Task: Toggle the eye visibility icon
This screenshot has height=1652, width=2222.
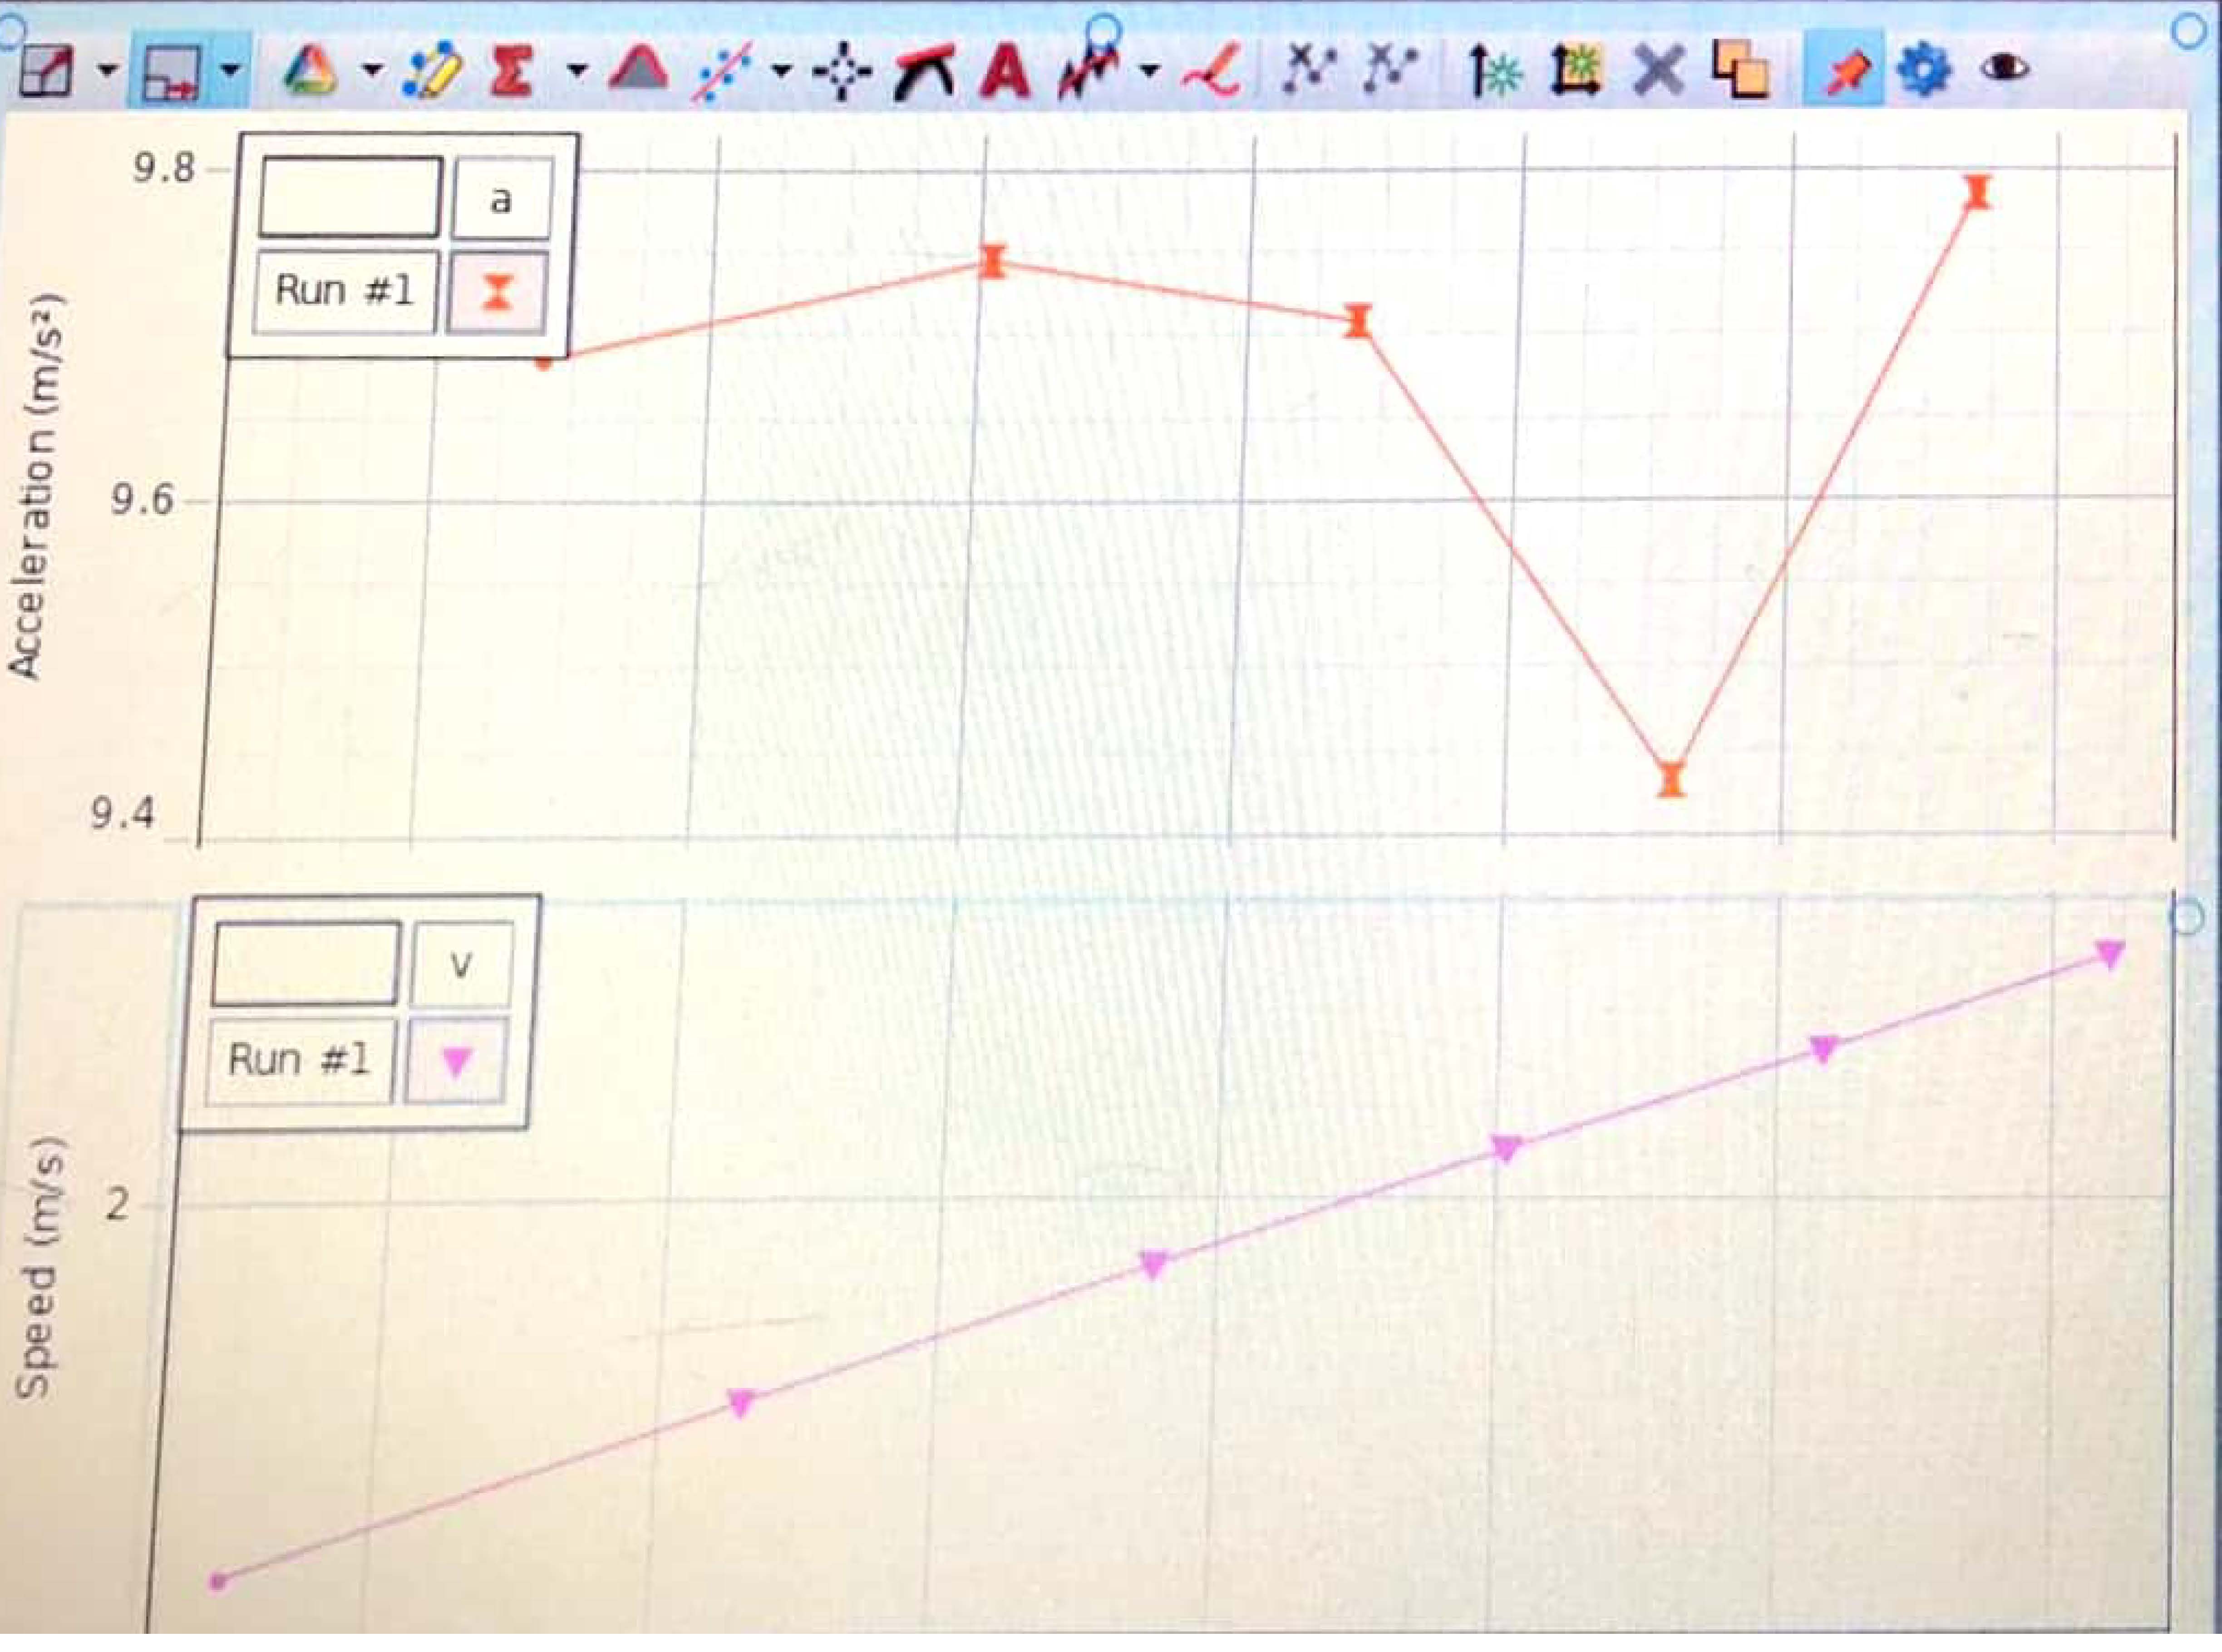Action: 2004,68
